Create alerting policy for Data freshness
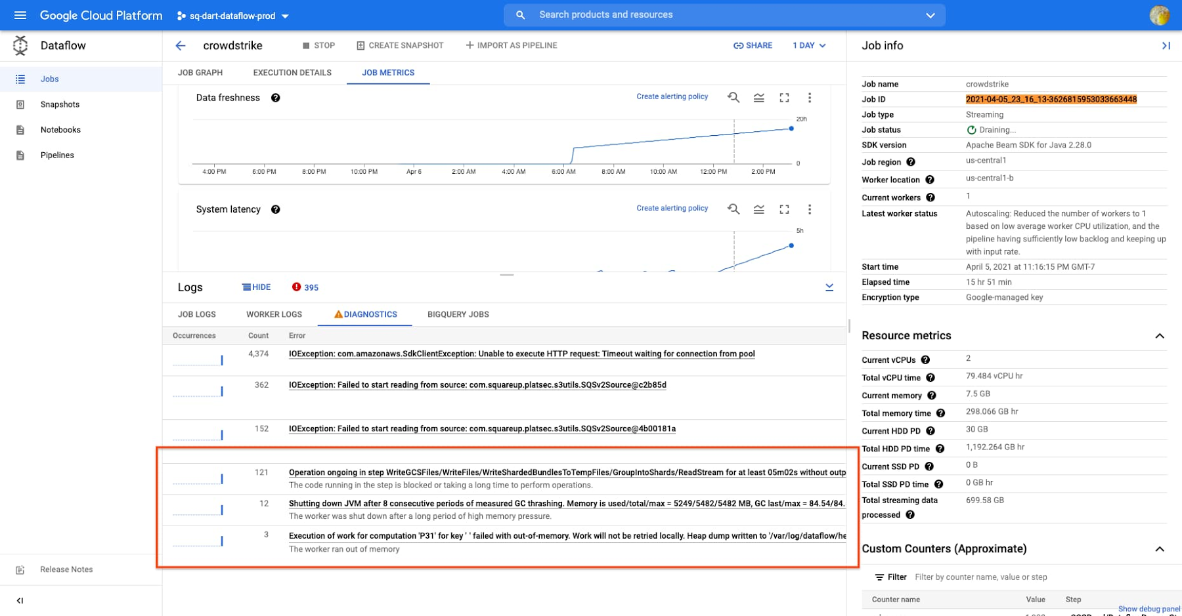 672,96
